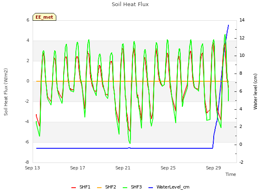This screenshot has height=195, width=261.
Task: Click the Sep 13 x-axis tick label
Action: click(x=33, y=168)
